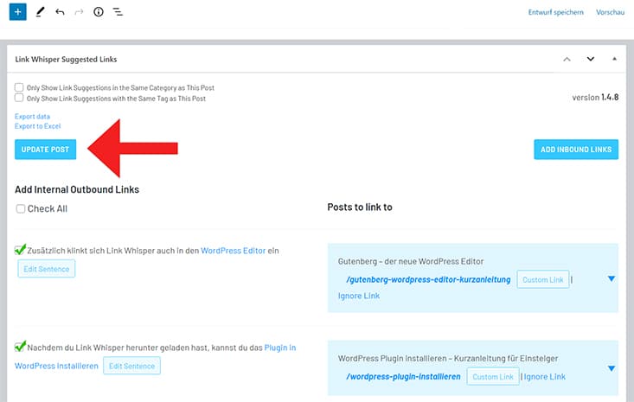
Task: Click Entwurf speichern to save draft
Action: pyautogui.click(x=555, y=12)
